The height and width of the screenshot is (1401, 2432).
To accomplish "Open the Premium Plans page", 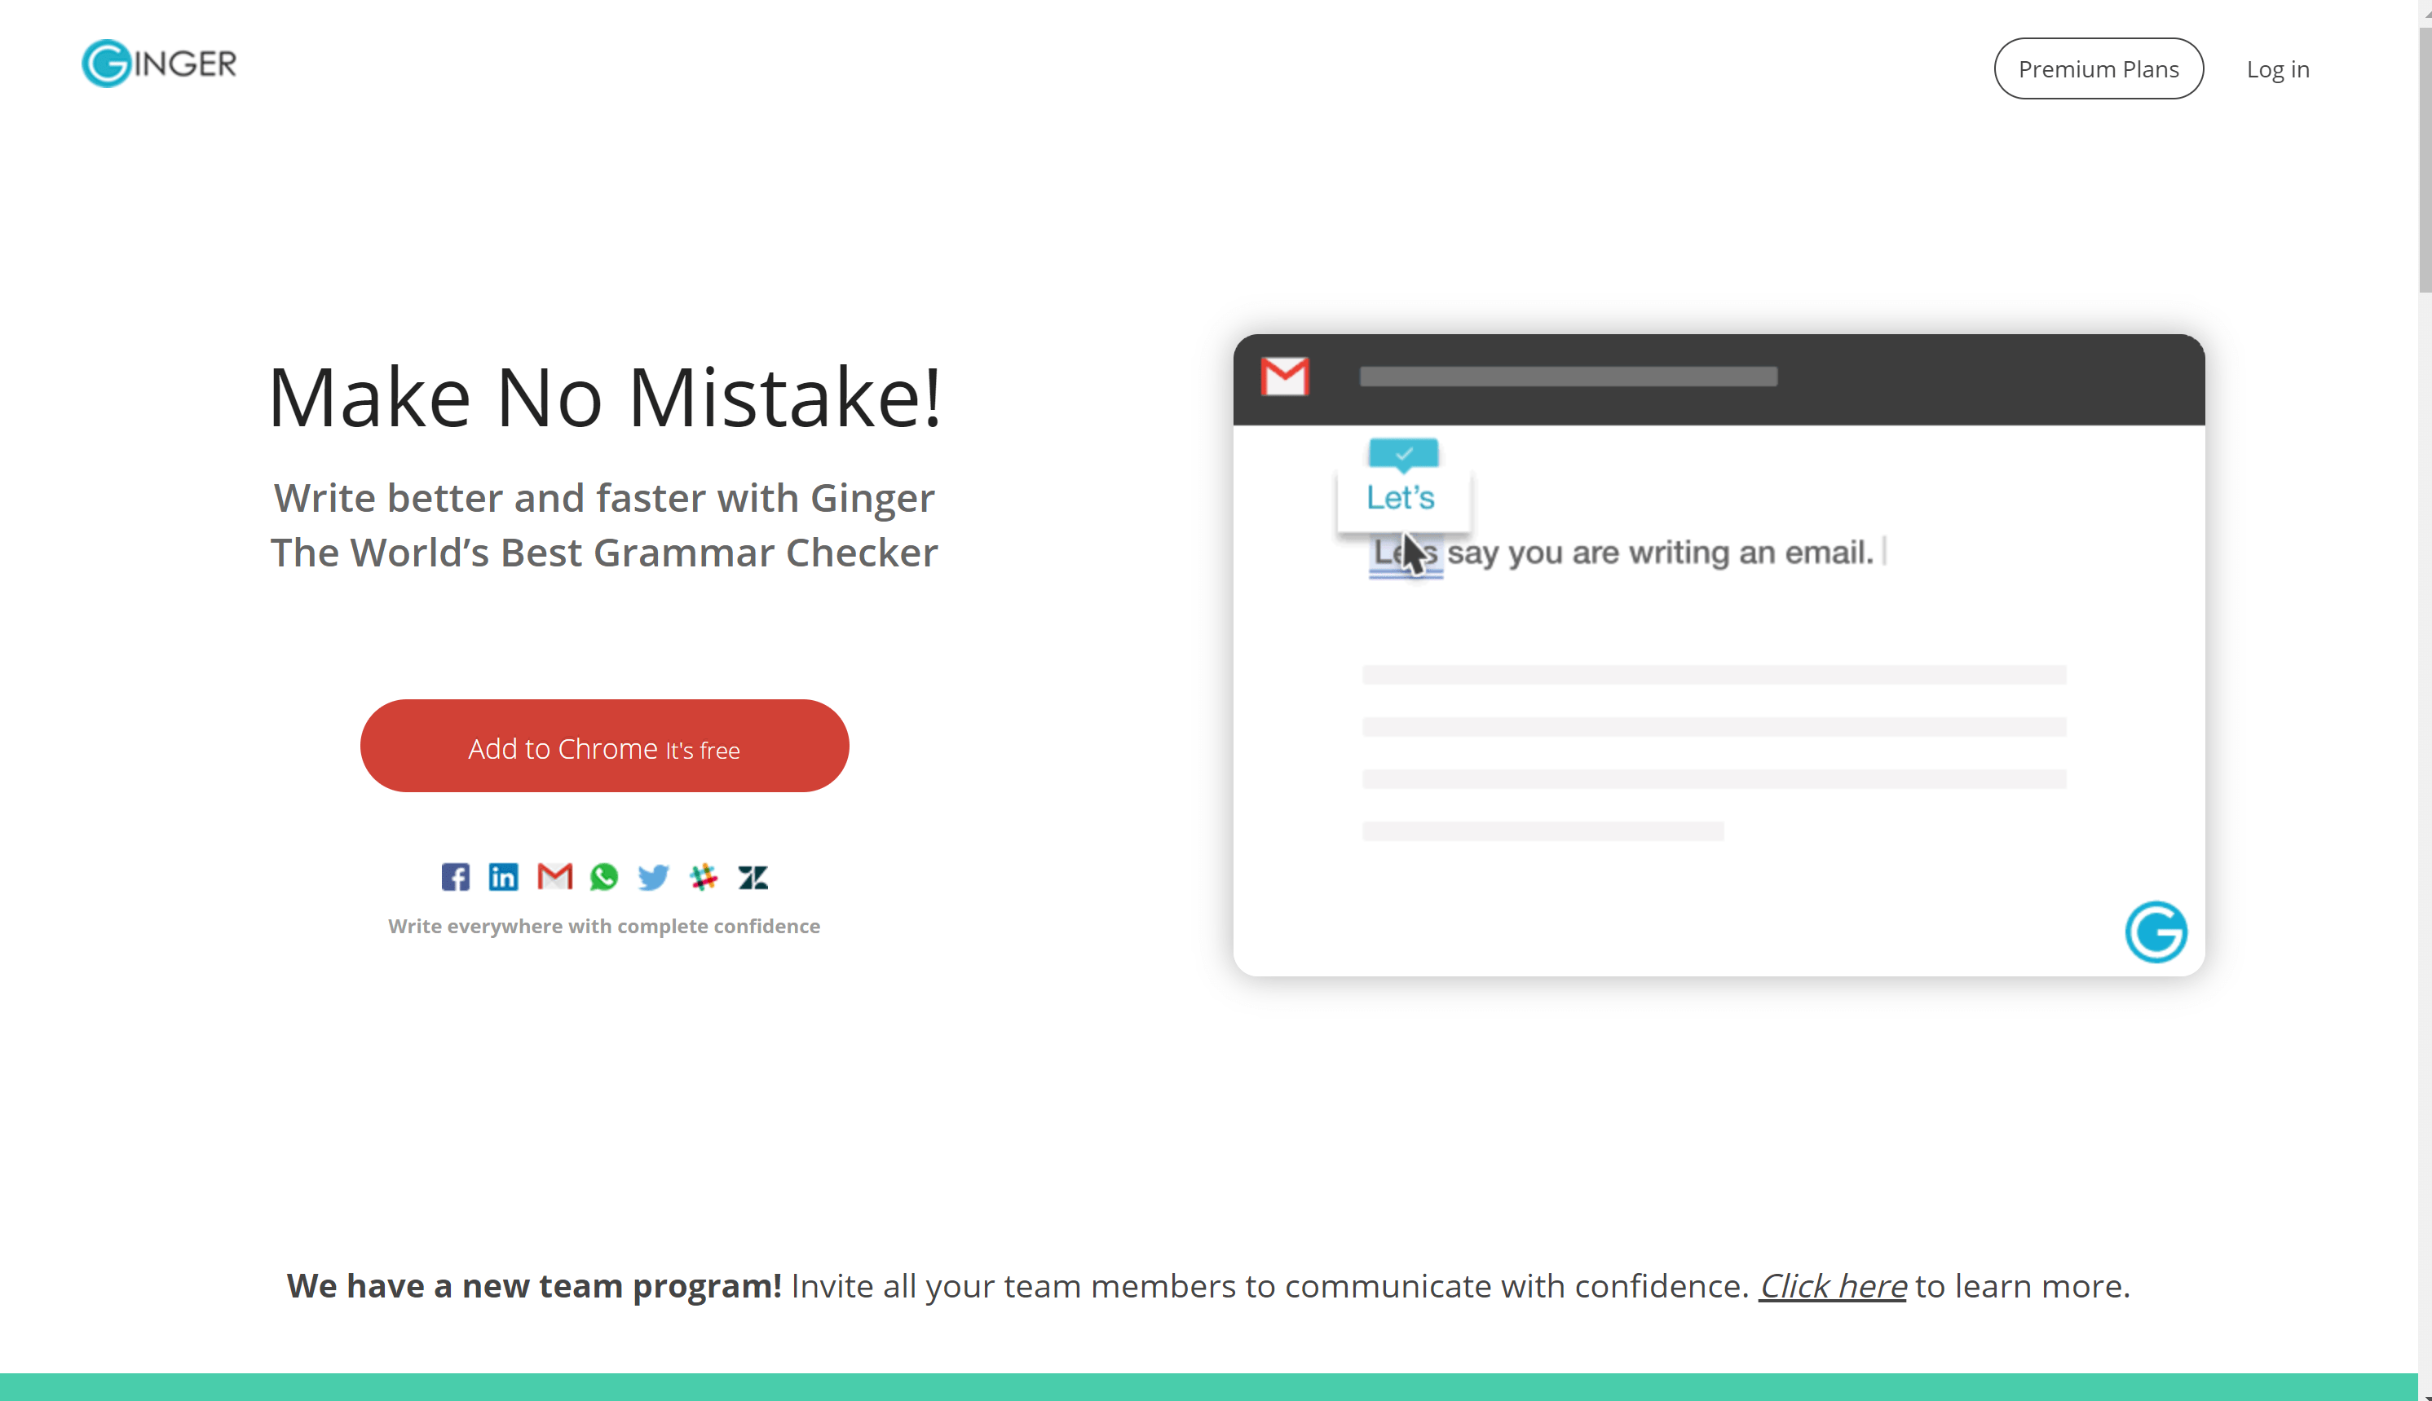I will point(2098,68).
